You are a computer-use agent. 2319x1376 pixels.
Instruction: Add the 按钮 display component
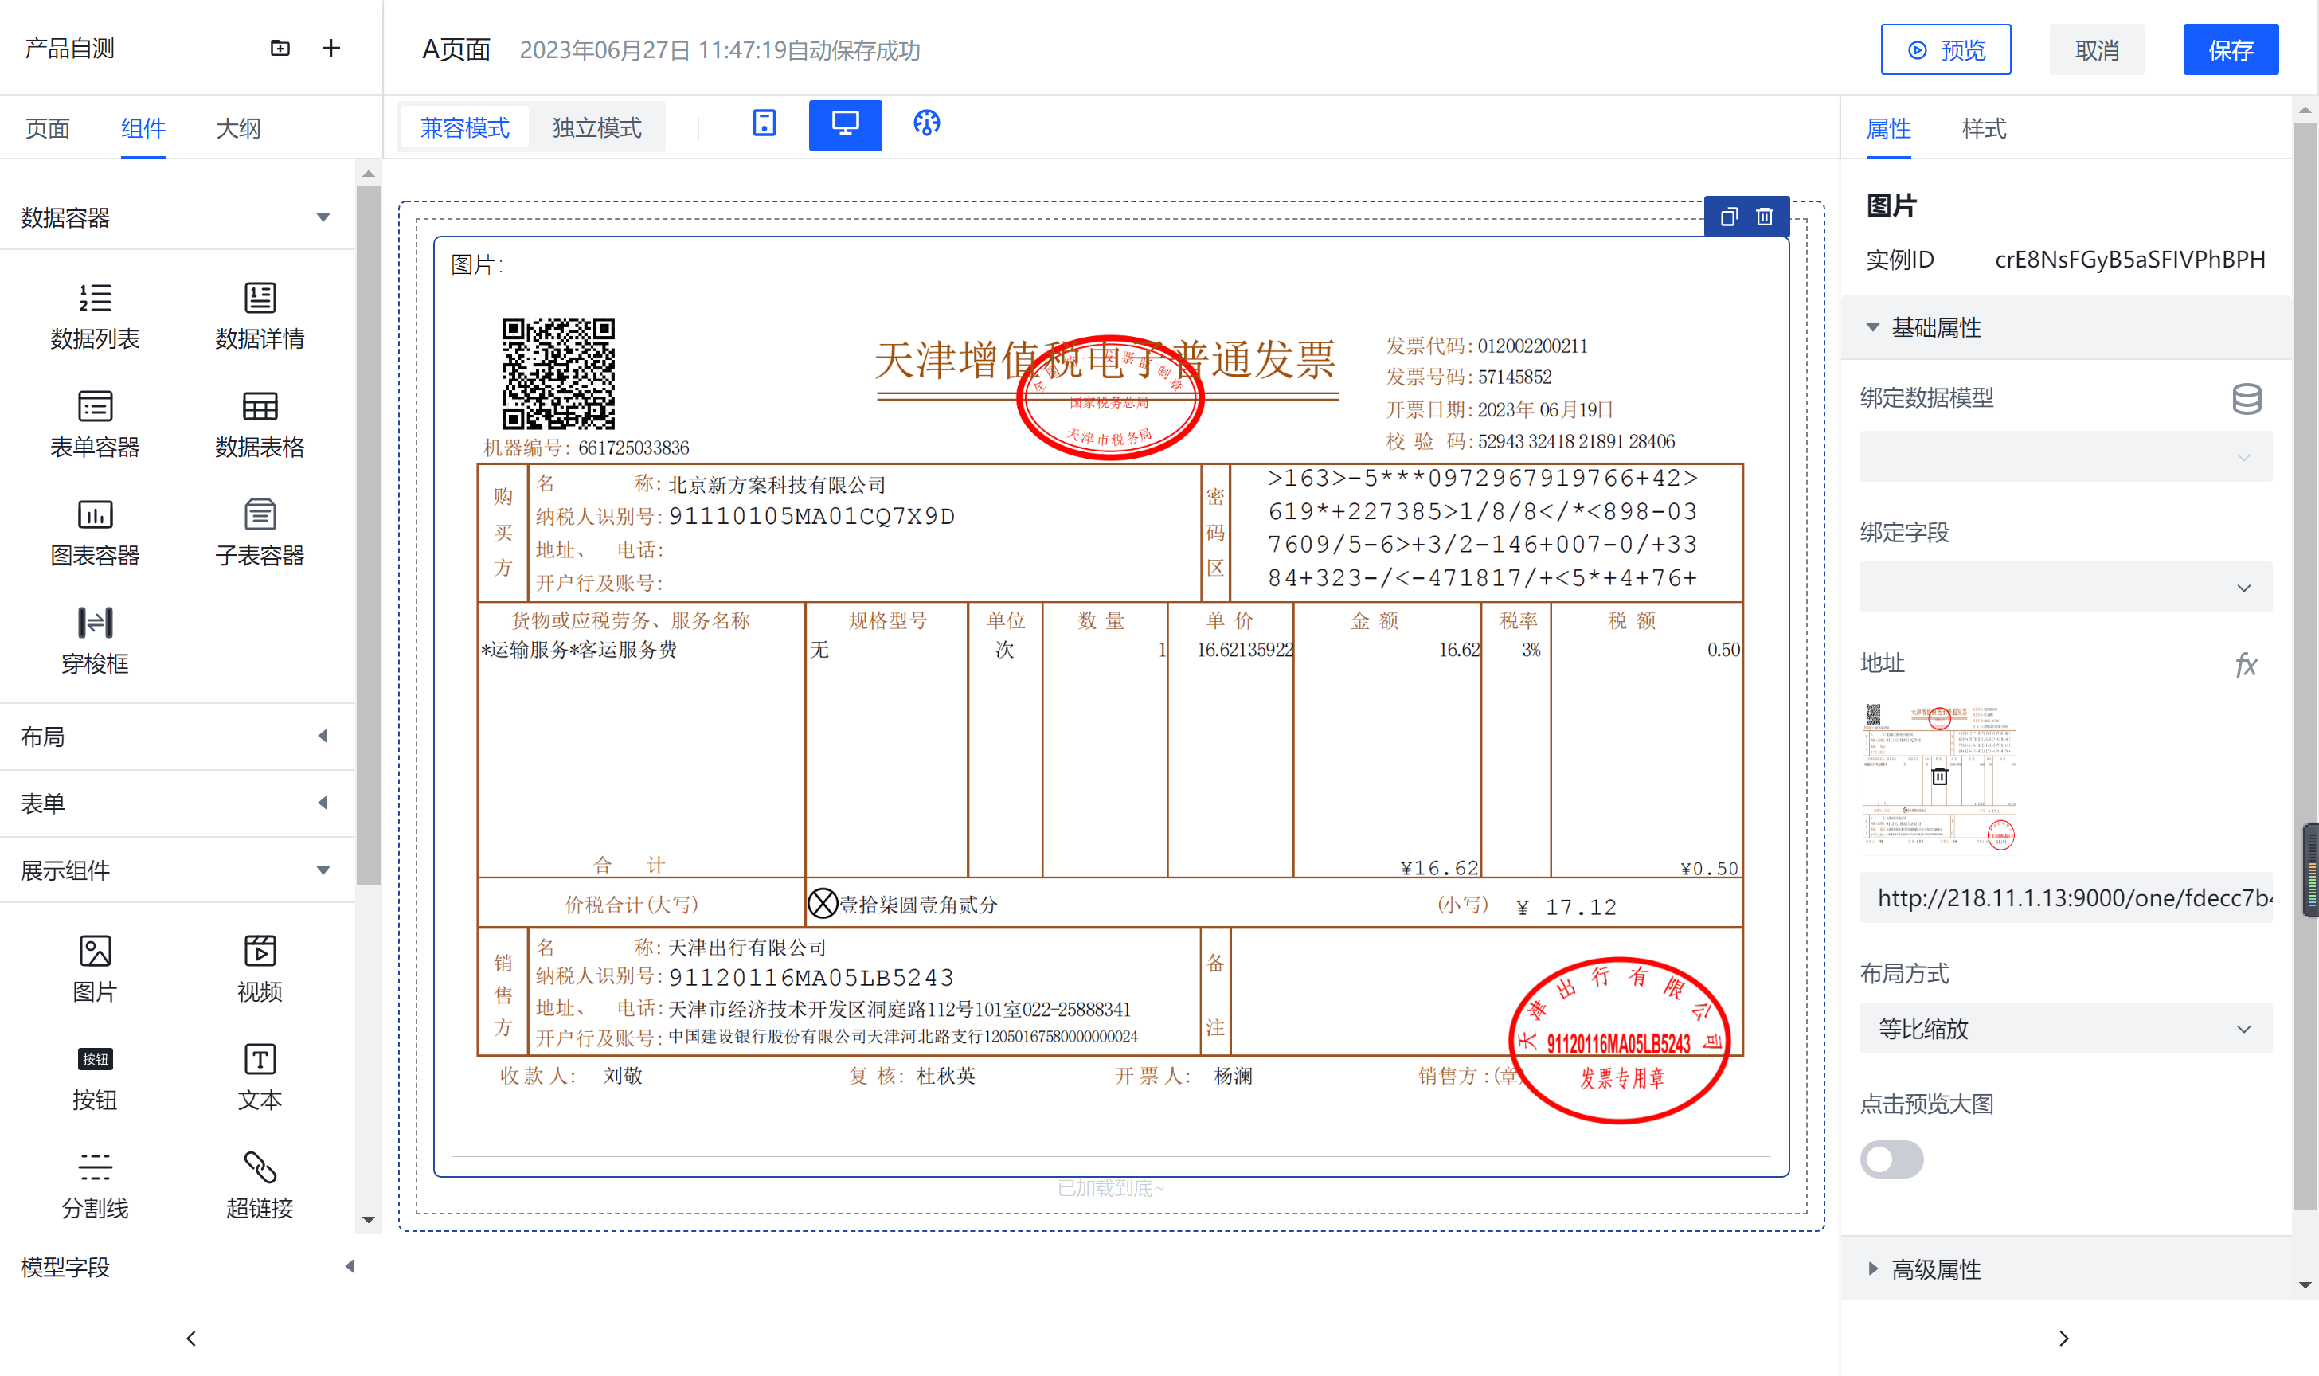(x=95, y=1077)
